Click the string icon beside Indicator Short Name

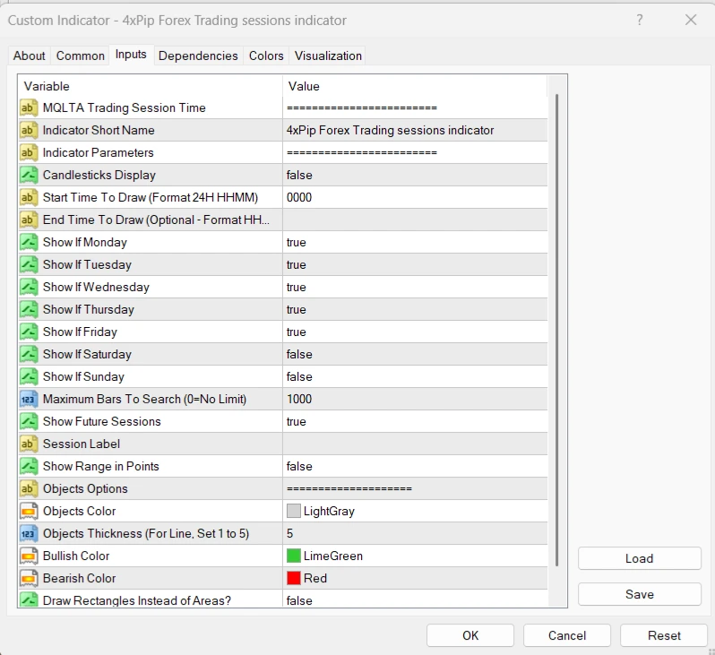(x=29, y=130)
